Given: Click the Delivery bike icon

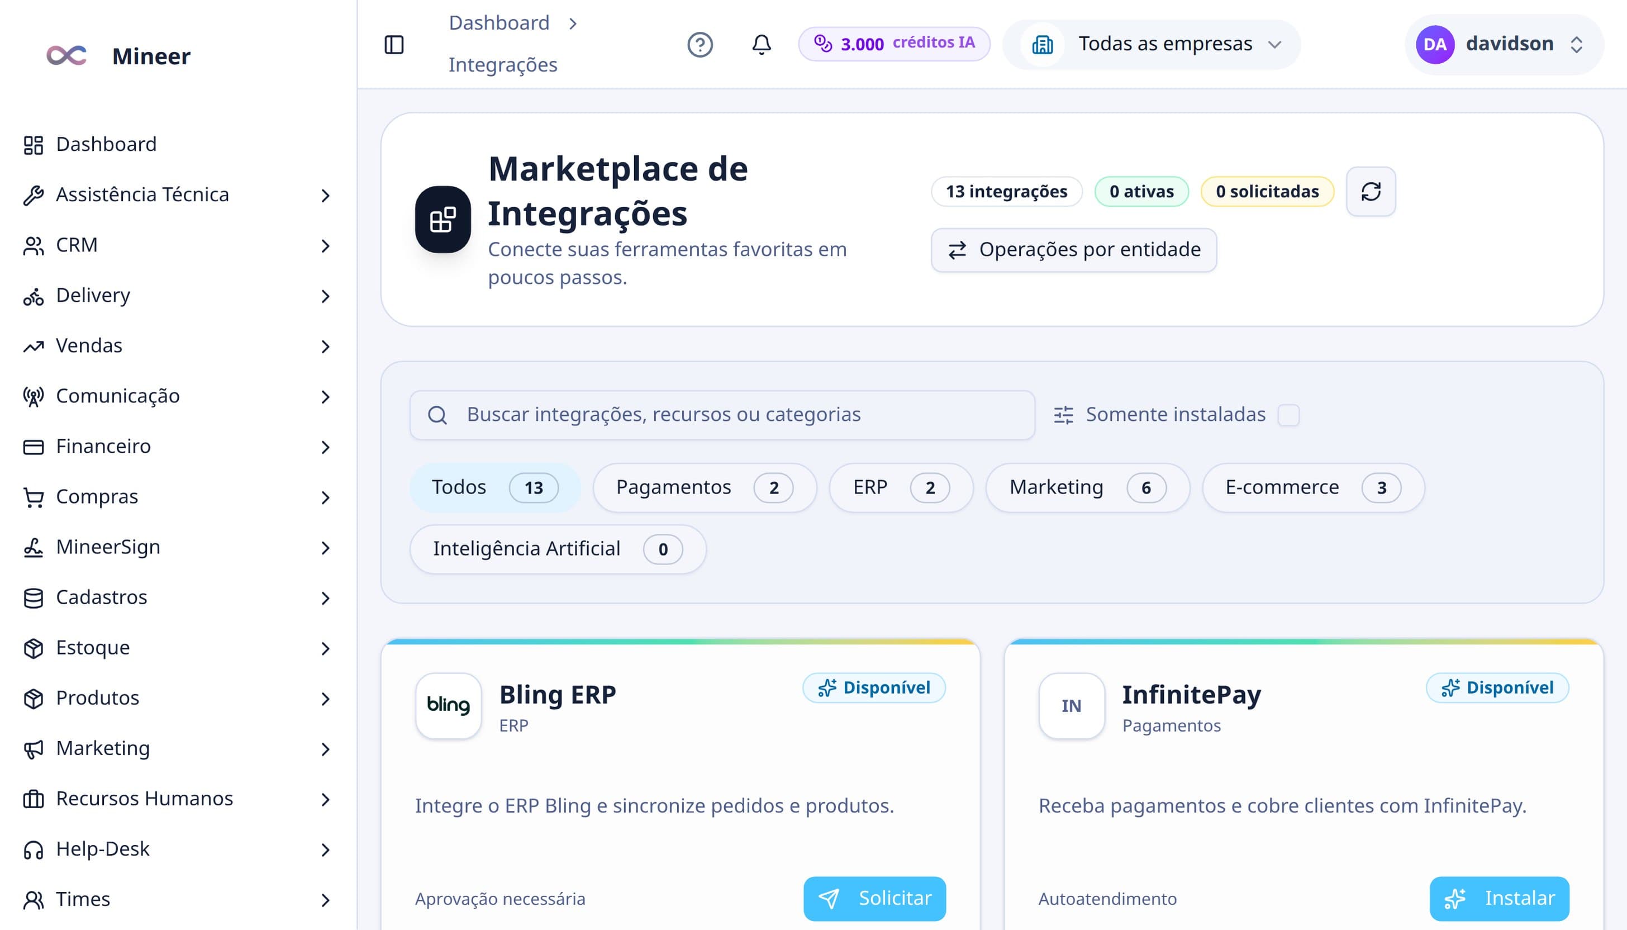Looking at the screenshot, I should (33, 296).
